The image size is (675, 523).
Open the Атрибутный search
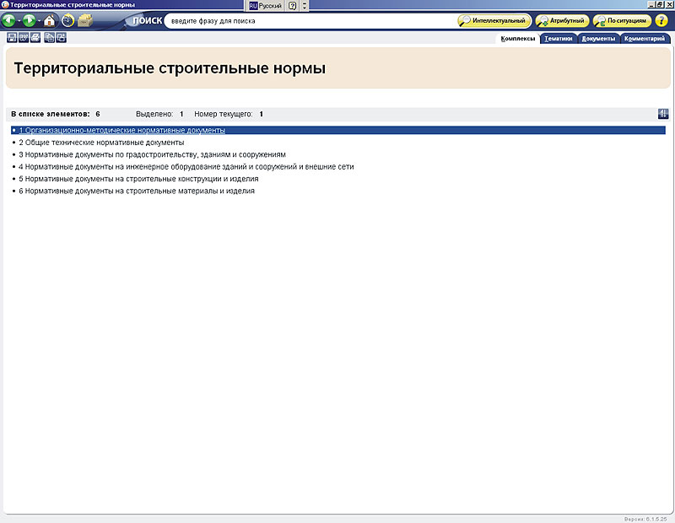click(561, 20)
